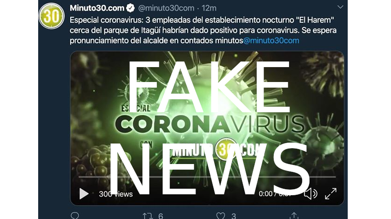Viewport: 391px width, 219px height.
Task: Like the tweet with heart icon
Action: pyautogui.click(x=221, y=216)
